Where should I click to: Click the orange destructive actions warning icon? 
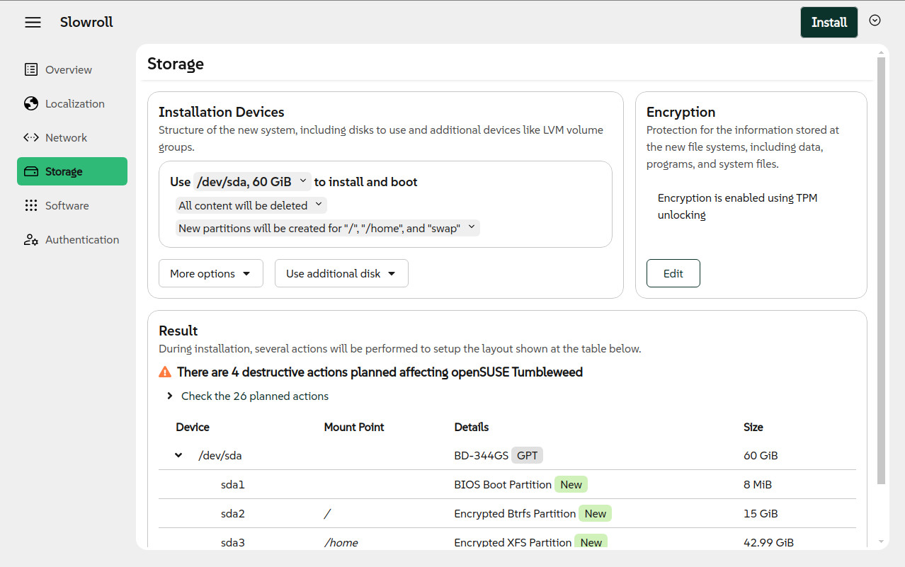(x=165, y=372)
